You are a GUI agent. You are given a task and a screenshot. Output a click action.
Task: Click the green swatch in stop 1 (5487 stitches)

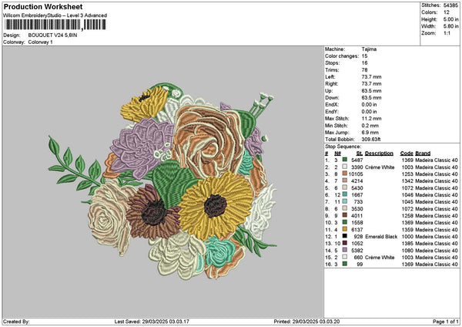[x=344, y=160]
